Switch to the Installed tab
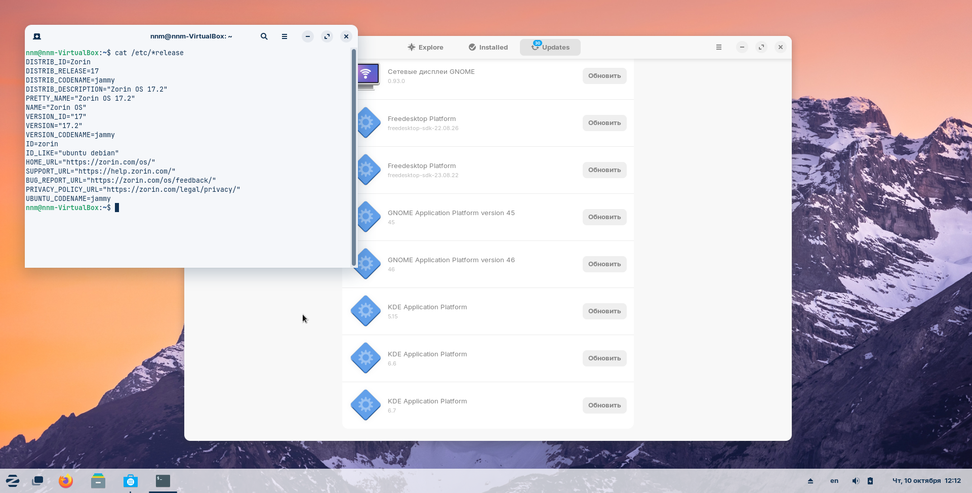This screenshot has width=972, height=493. tap(488, 47)
